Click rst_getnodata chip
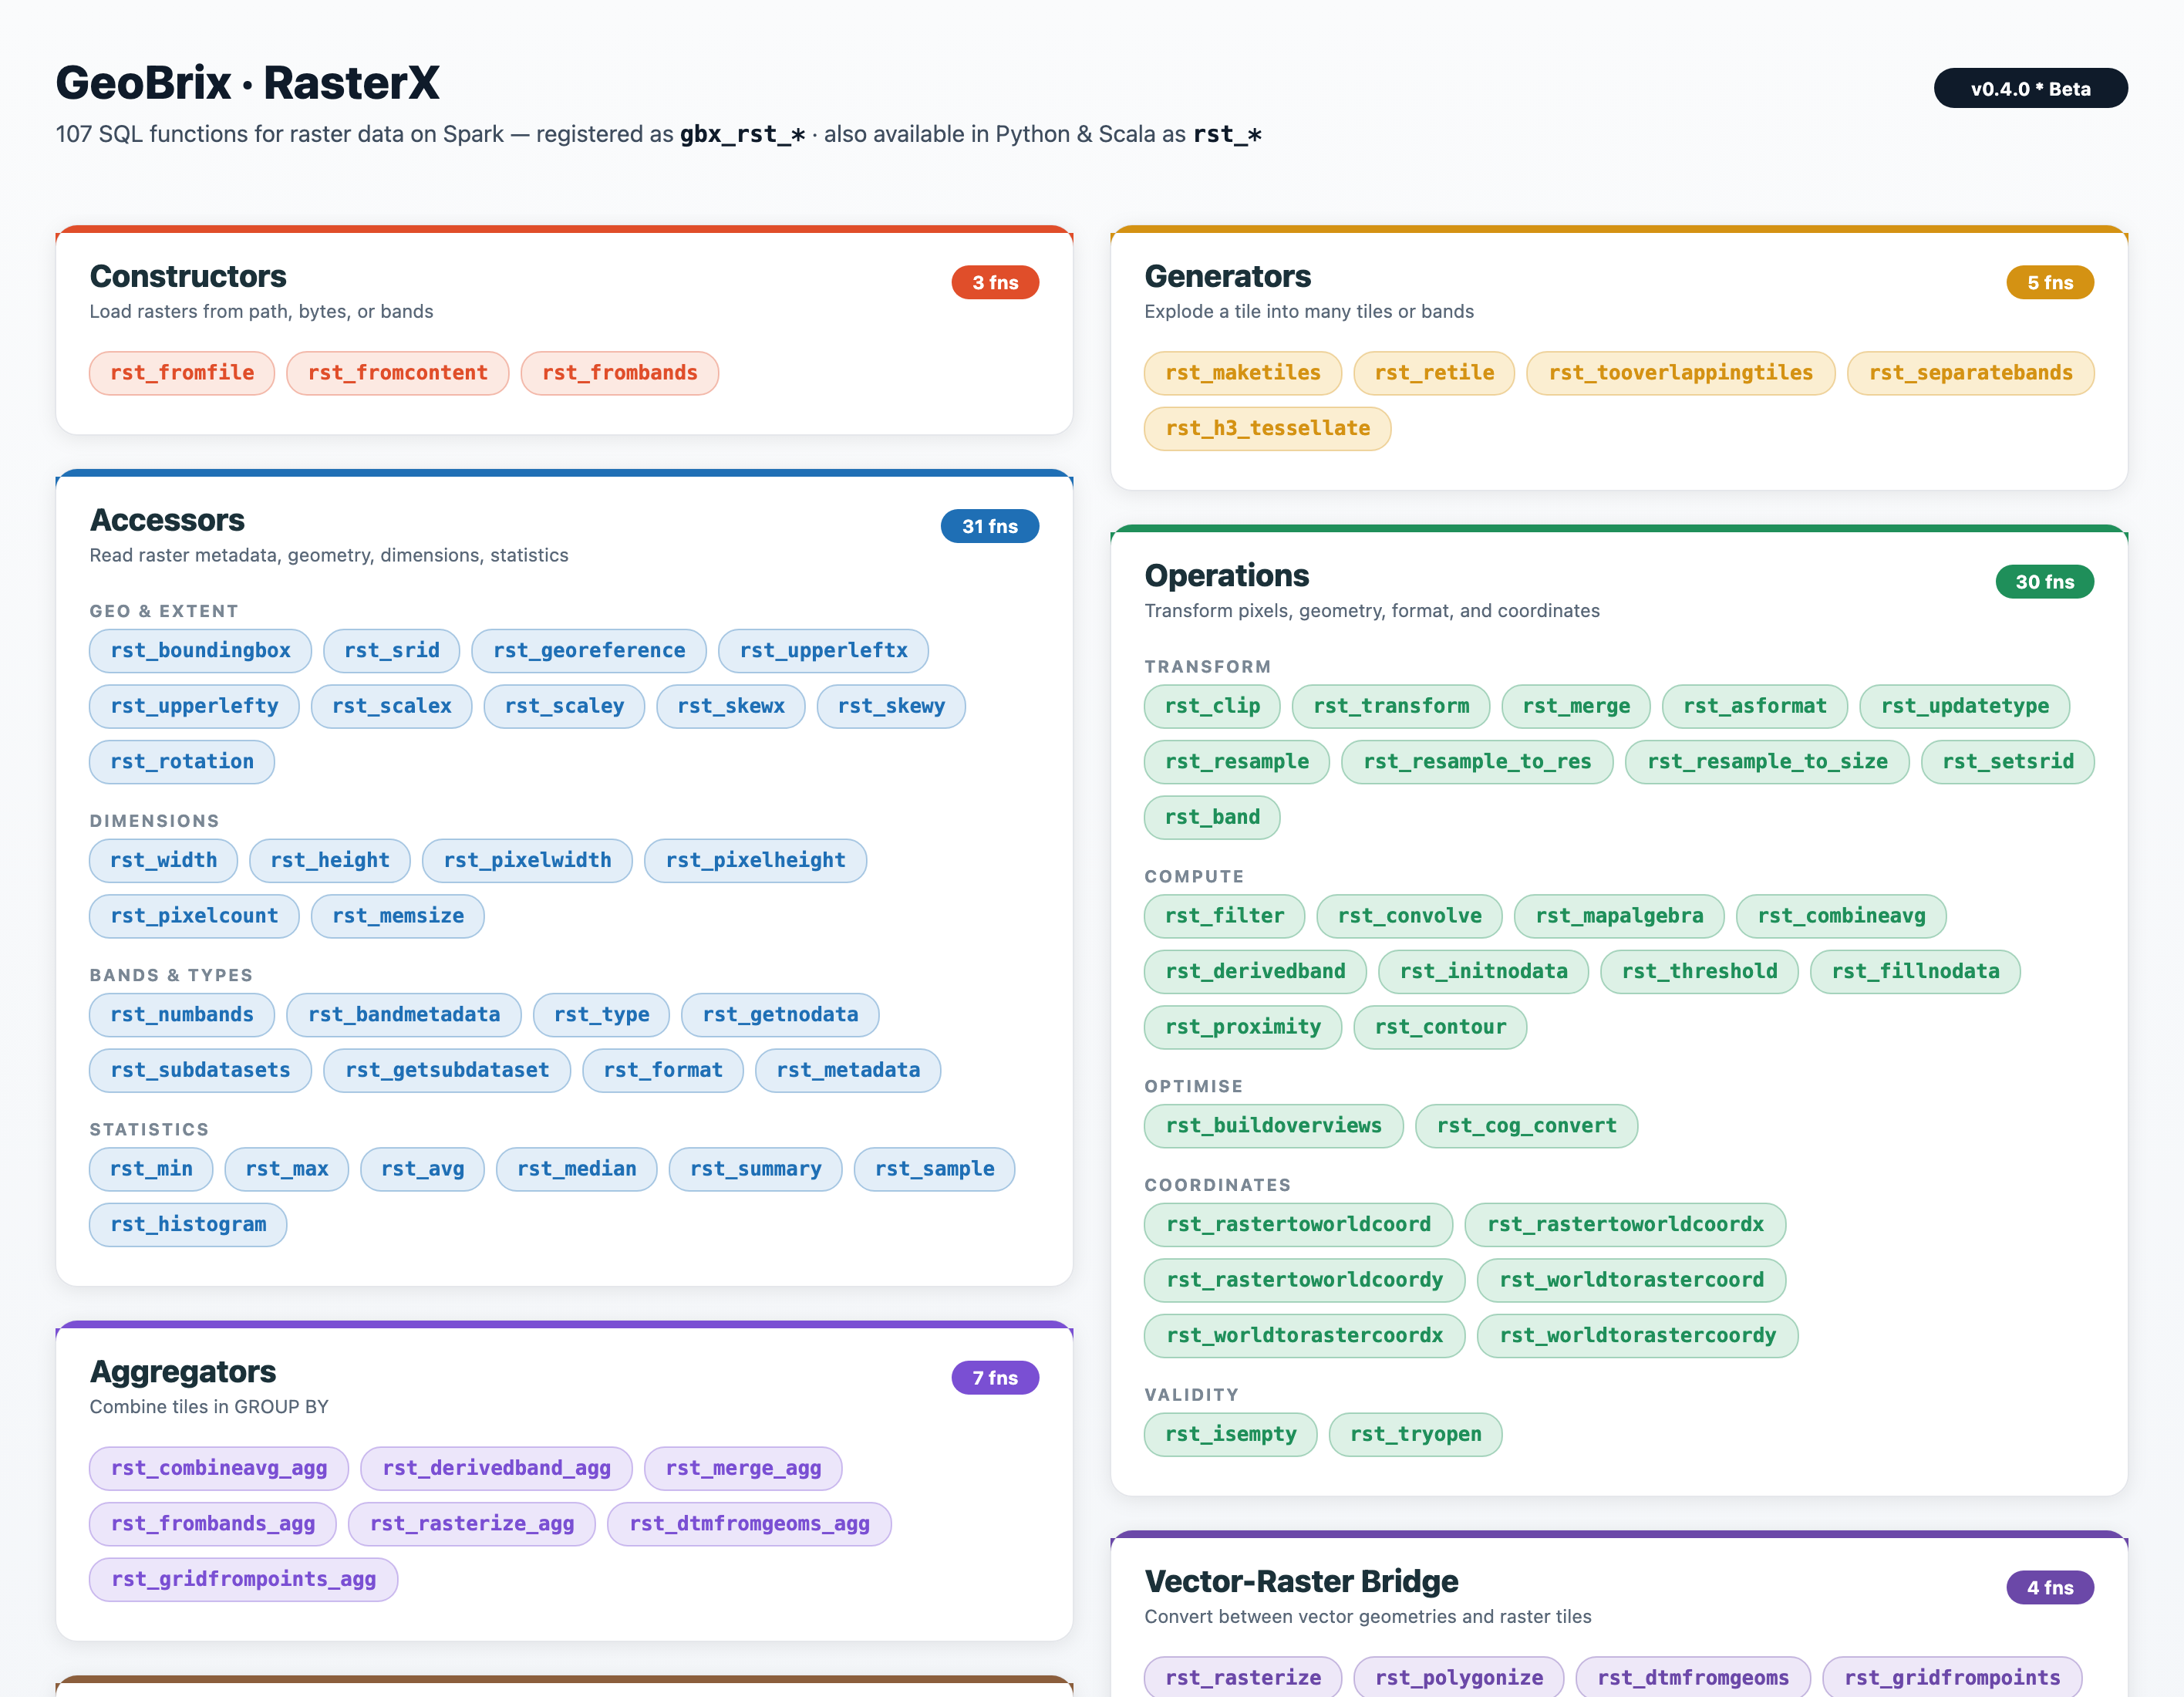The image size is (2184, 1697). pyautogui.click(x=781, y=1015)
